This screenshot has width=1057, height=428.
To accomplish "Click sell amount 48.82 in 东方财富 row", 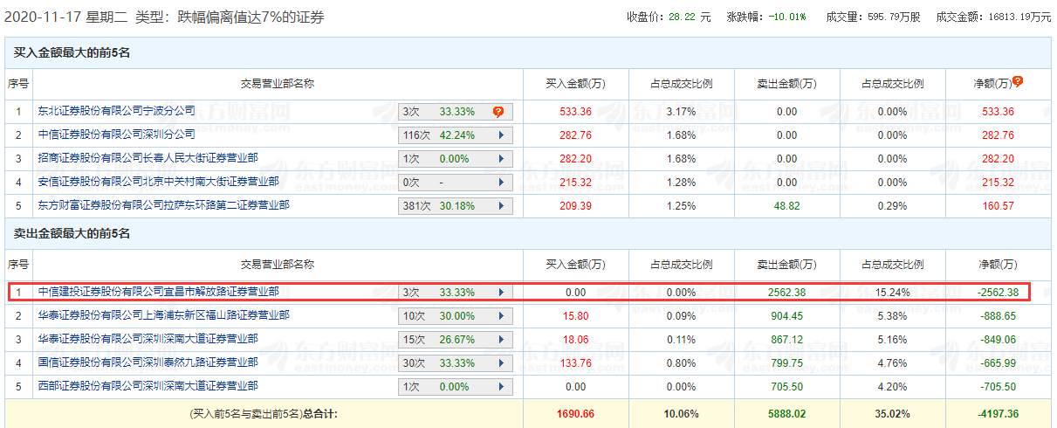I will click(x=786, y=206).
